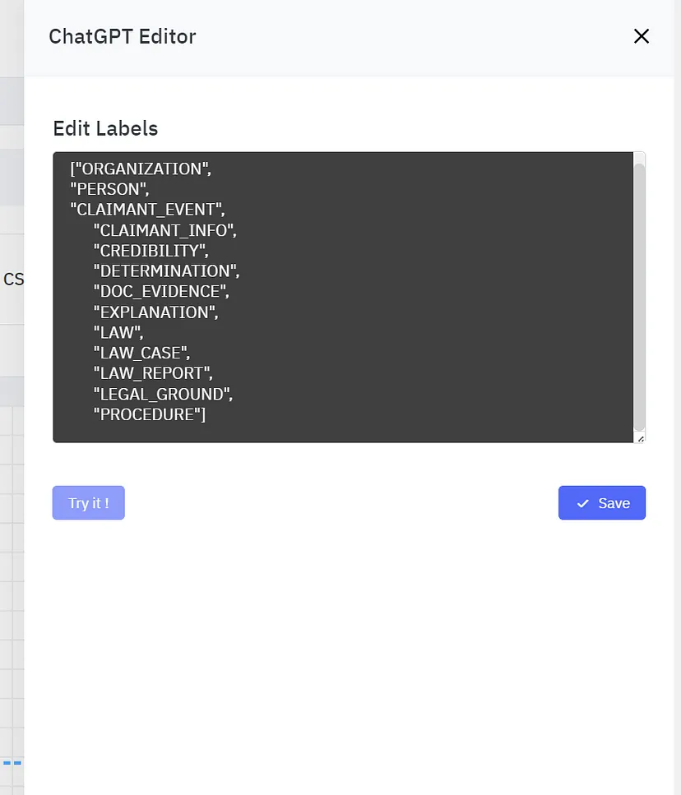Viewport: 681px width, 795px height.
Task: Click the Edit Labels heading
Action: (105, 128)
